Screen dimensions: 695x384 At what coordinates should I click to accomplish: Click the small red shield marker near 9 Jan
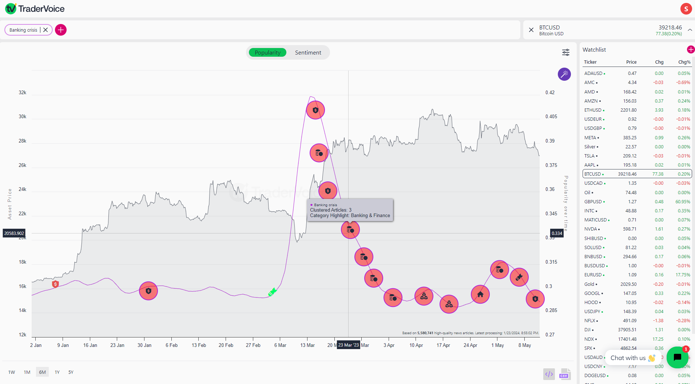pyautogui.click(x=55, y=284)
